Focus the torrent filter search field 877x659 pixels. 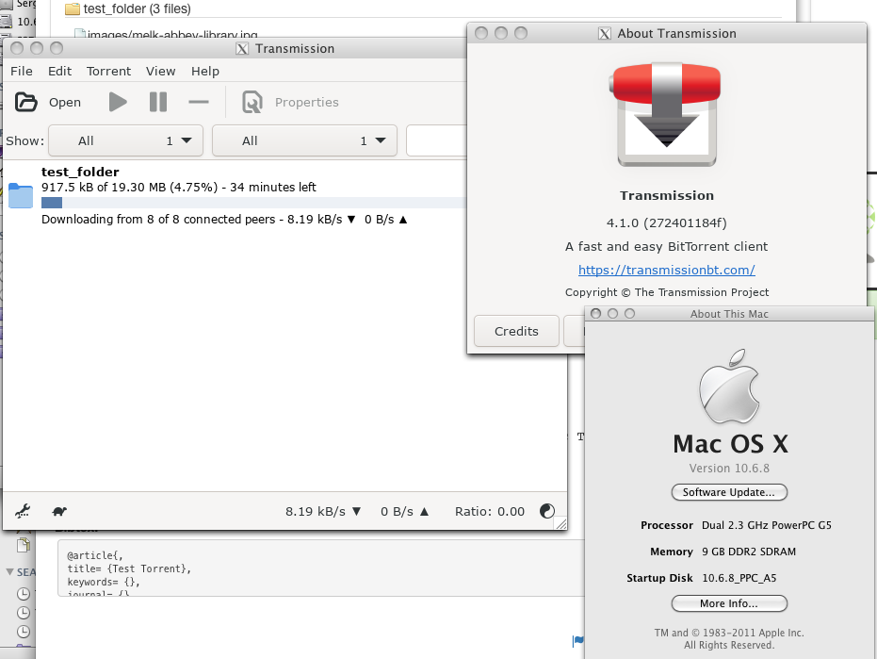[437, 140]
